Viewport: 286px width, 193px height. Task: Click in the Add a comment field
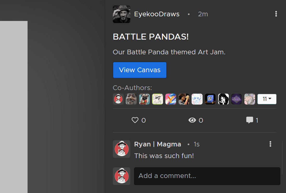207,176
